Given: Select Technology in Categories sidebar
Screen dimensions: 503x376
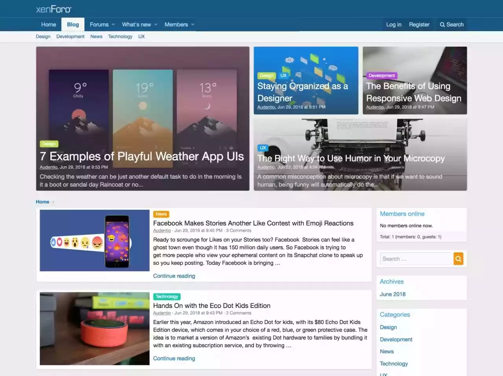Looking at the screenshot, I should (394, 364).
